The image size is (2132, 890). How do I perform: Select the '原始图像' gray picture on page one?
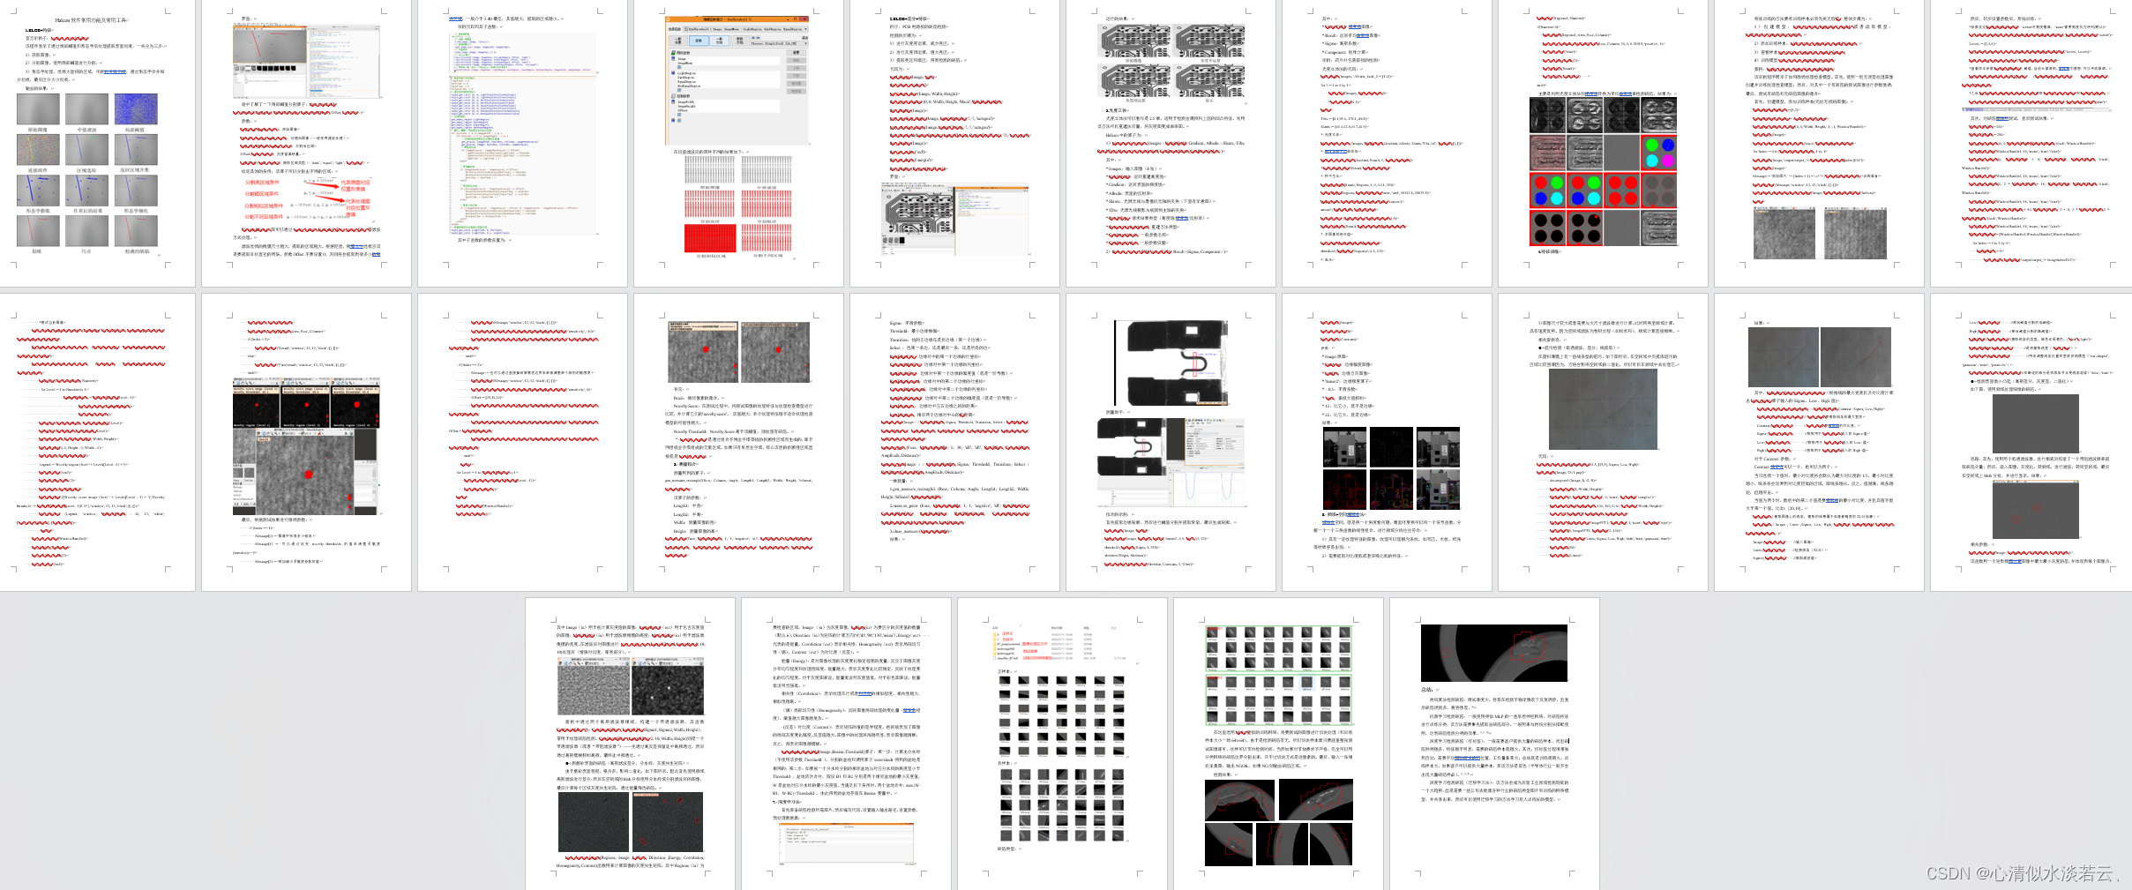point(38,109)
